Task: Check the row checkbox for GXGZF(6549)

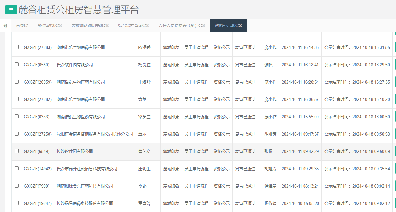Action: [16, 151]
